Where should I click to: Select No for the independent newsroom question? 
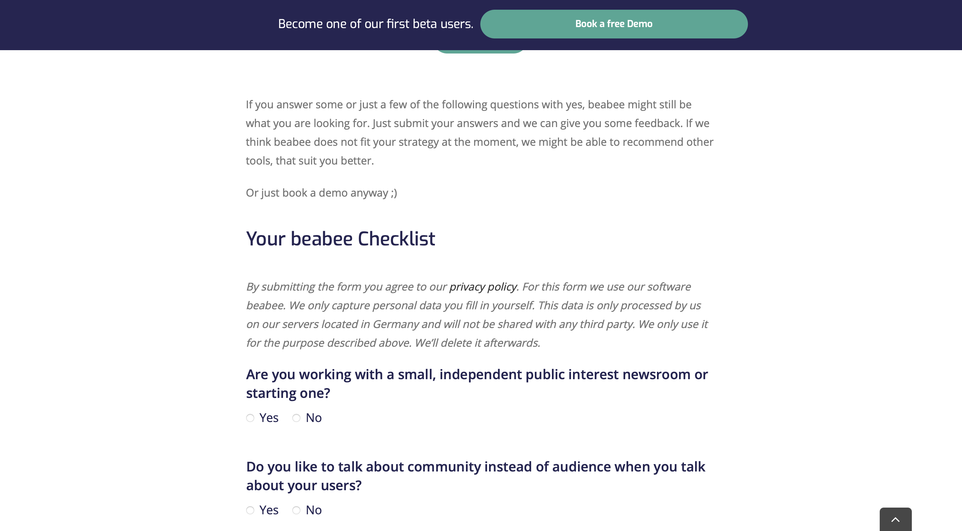tap(296, 418)
